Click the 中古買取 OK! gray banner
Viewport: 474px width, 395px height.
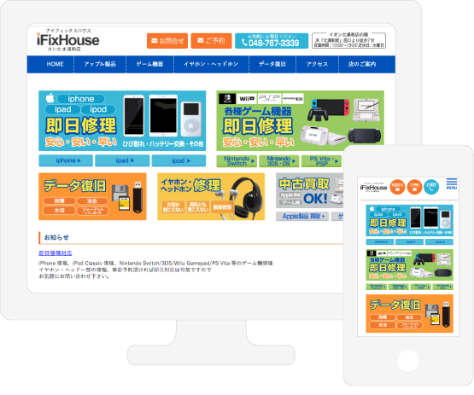(x=309, y=190)
